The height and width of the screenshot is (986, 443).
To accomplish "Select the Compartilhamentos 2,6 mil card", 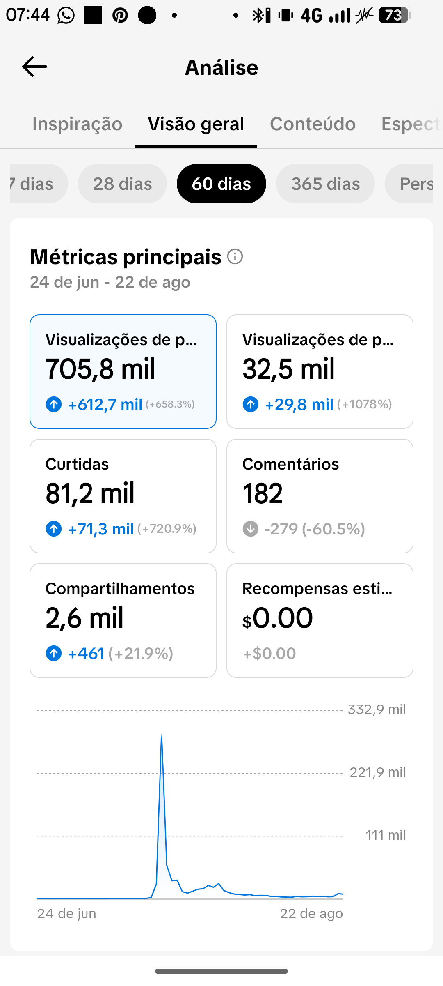I will pyautogui.click(x=123, y=620).
